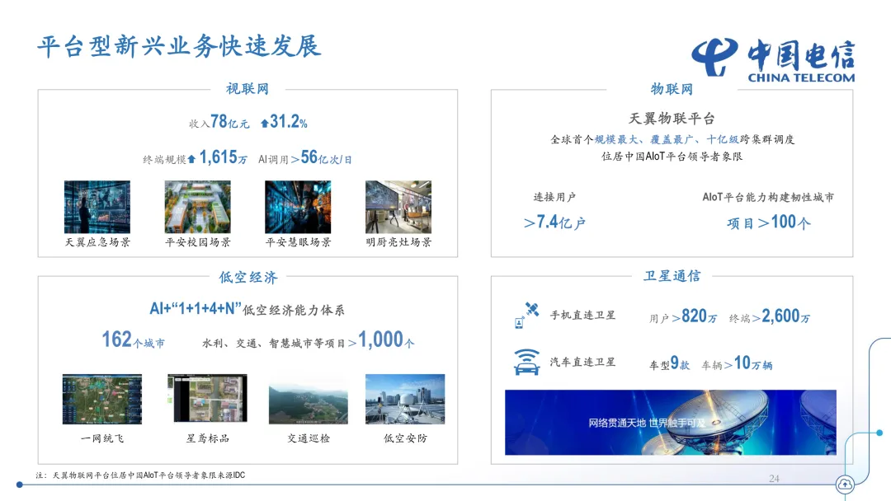Viewport: 891px width, 501px height.
Task: Click the car satellite connection icon
Action: point(526,362)
